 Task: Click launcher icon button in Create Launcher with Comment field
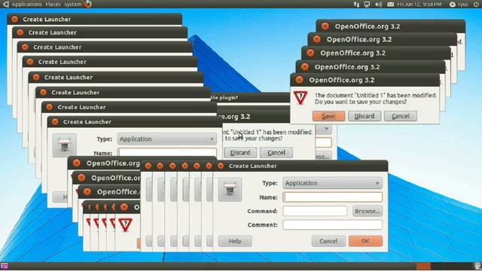pyautogui.click(x=230, y=189)
